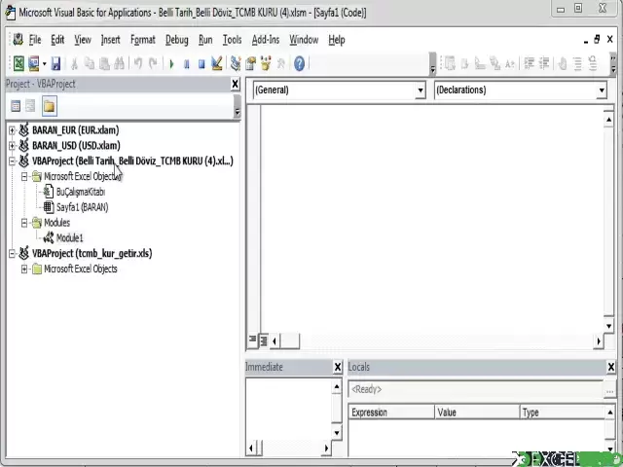Viewport: 623px width, 467px height.
Task: Click the Comment Block icon
Action: pyautogui.click(x=577, y=63)
